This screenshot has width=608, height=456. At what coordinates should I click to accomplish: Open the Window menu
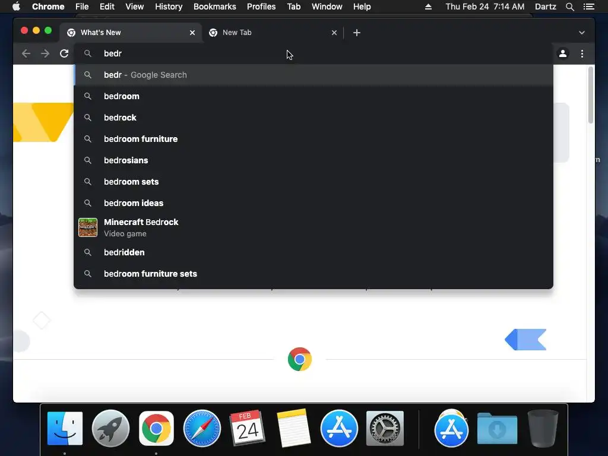327,7
